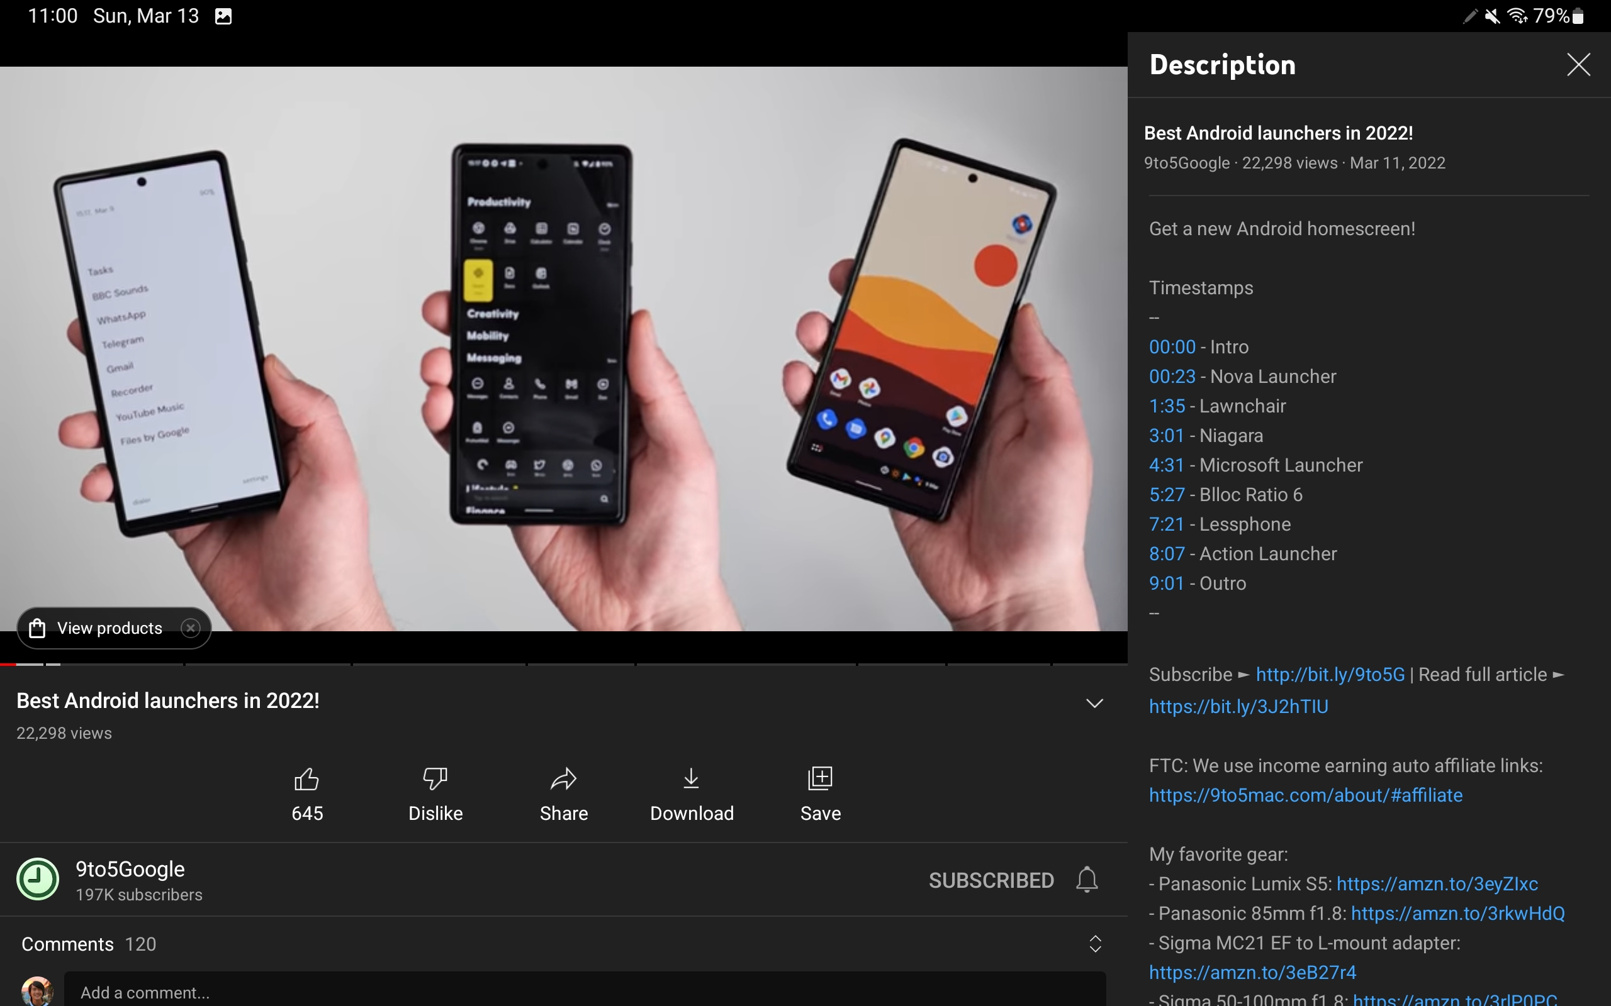Tap the 9to5Google channel avatar icon
Screen dimensions: 1611x1006
tap(37, 880)
